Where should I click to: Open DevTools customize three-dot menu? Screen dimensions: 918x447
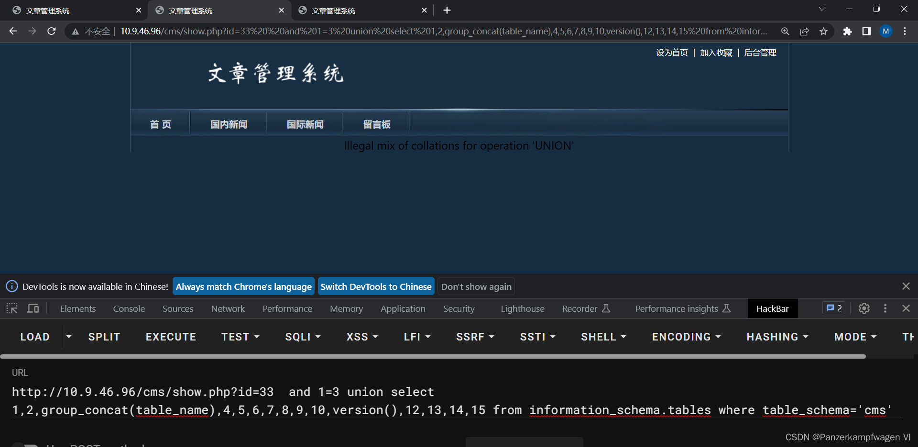(x=885, y=309)
